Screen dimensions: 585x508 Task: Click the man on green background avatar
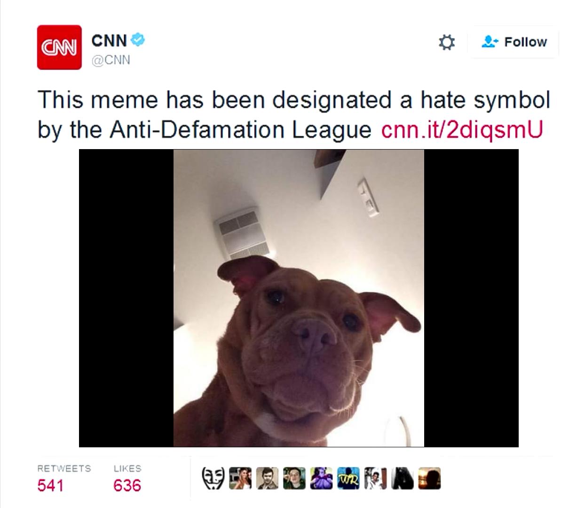point(294,478)
